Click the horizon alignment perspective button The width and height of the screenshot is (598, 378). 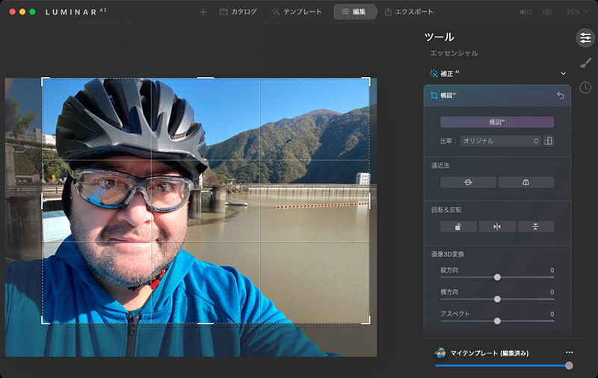(469, 182)
